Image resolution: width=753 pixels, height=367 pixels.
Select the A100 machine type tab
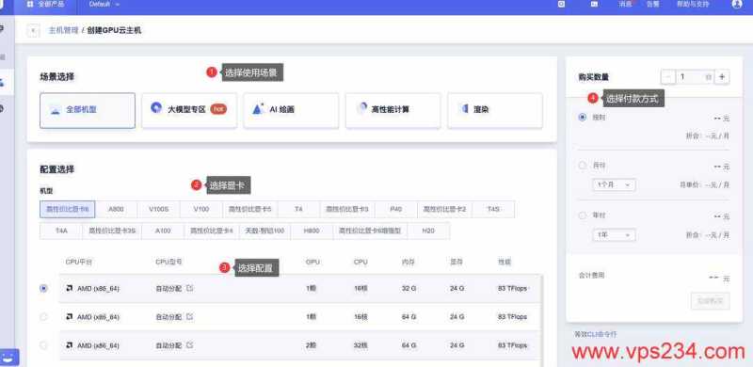(163, 231)
